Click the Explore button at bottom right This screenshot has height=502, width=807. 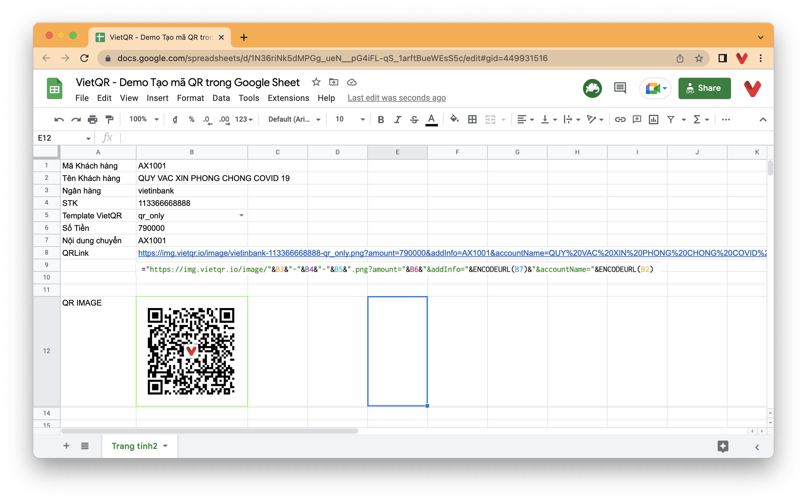click(723, 446)
